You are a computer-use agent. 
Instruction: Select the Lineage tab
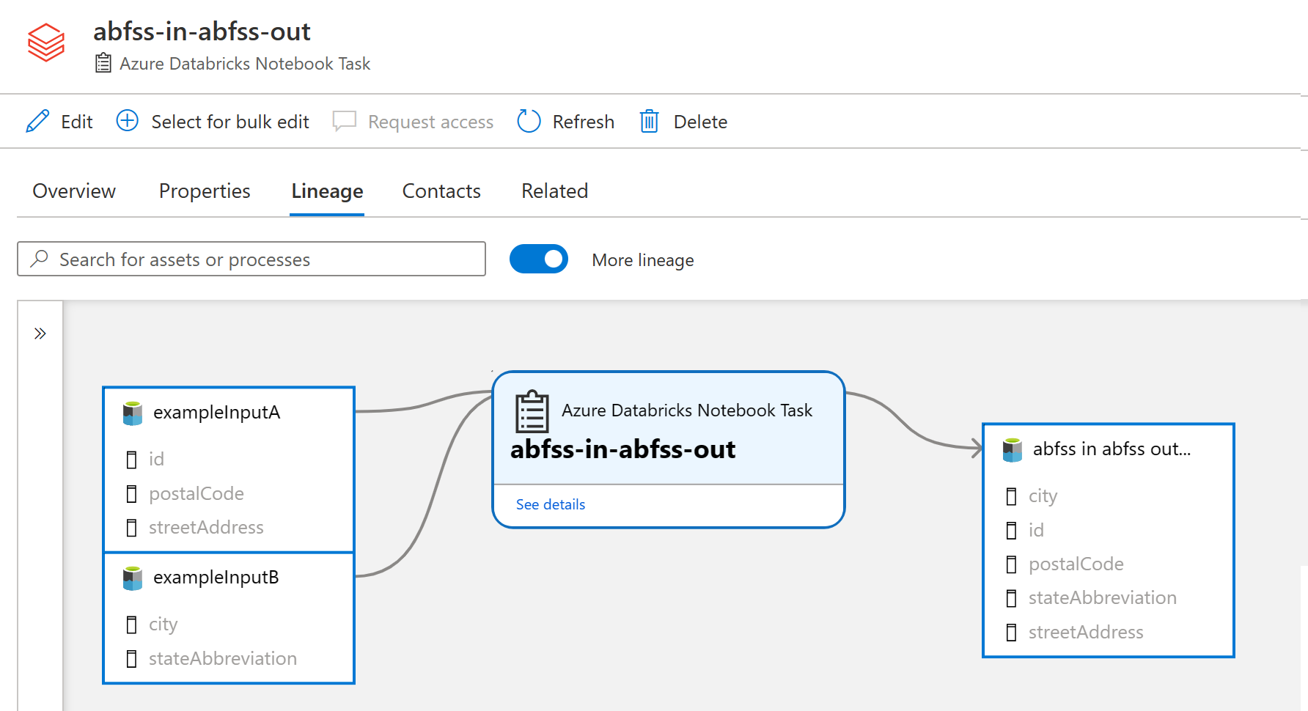tap(327, 191)
